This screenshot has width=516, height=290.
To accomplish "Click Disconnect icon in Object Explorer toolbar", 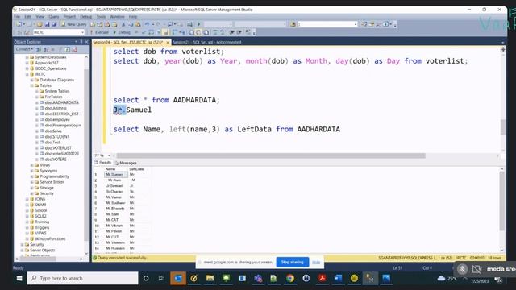I will pyautogui.click(x=46, y=50).
